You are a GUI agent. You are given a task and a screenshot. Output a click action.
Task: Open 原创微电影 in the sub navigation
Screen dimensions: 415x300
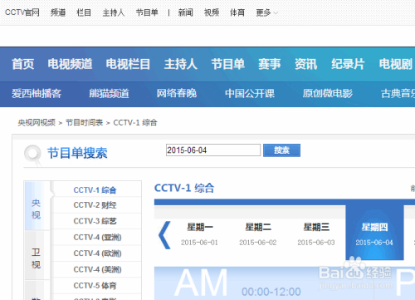tap(328, 94)
